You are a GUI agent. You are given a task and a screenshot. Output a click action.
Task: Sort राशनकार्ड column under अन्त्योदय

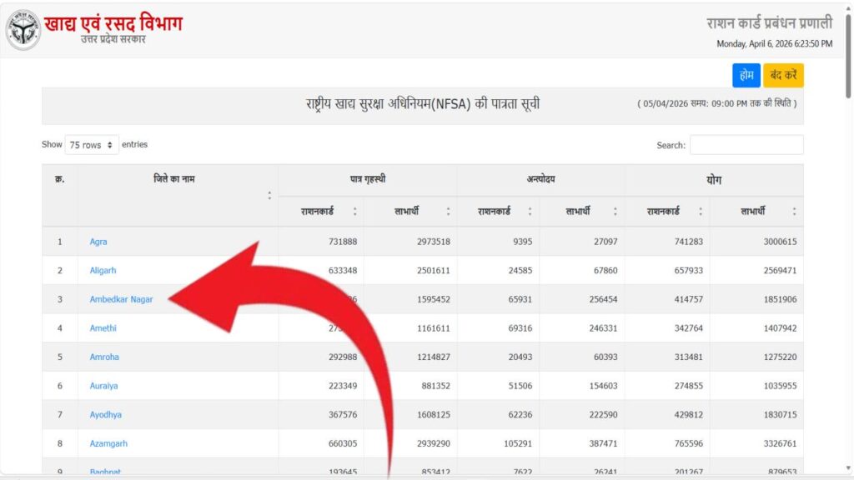[529, 211]
